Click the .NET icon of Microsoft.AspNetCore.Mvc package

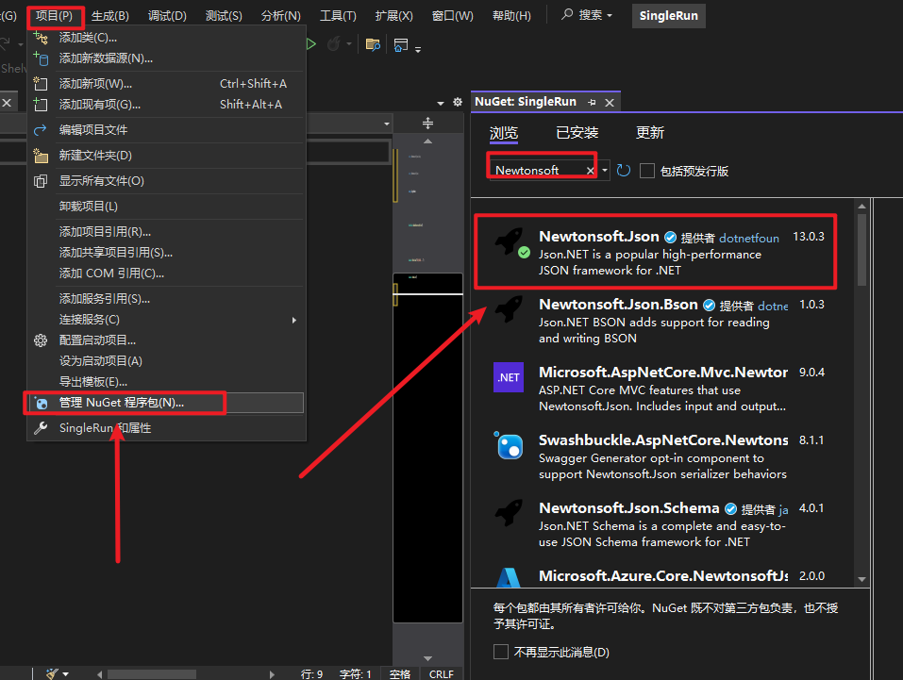click(509, 377)
